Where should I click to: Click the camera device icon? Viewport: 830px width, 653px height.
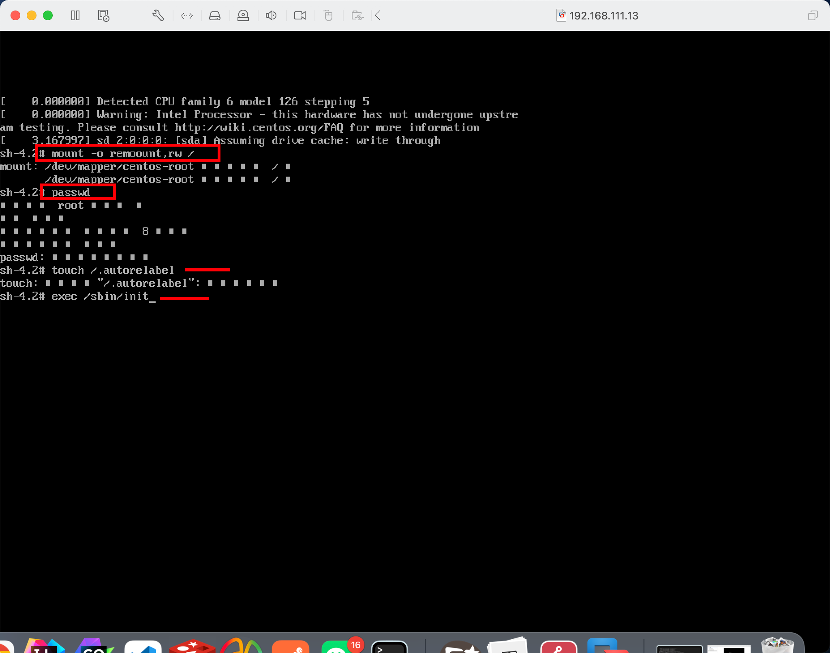click(x=300, y=16)
